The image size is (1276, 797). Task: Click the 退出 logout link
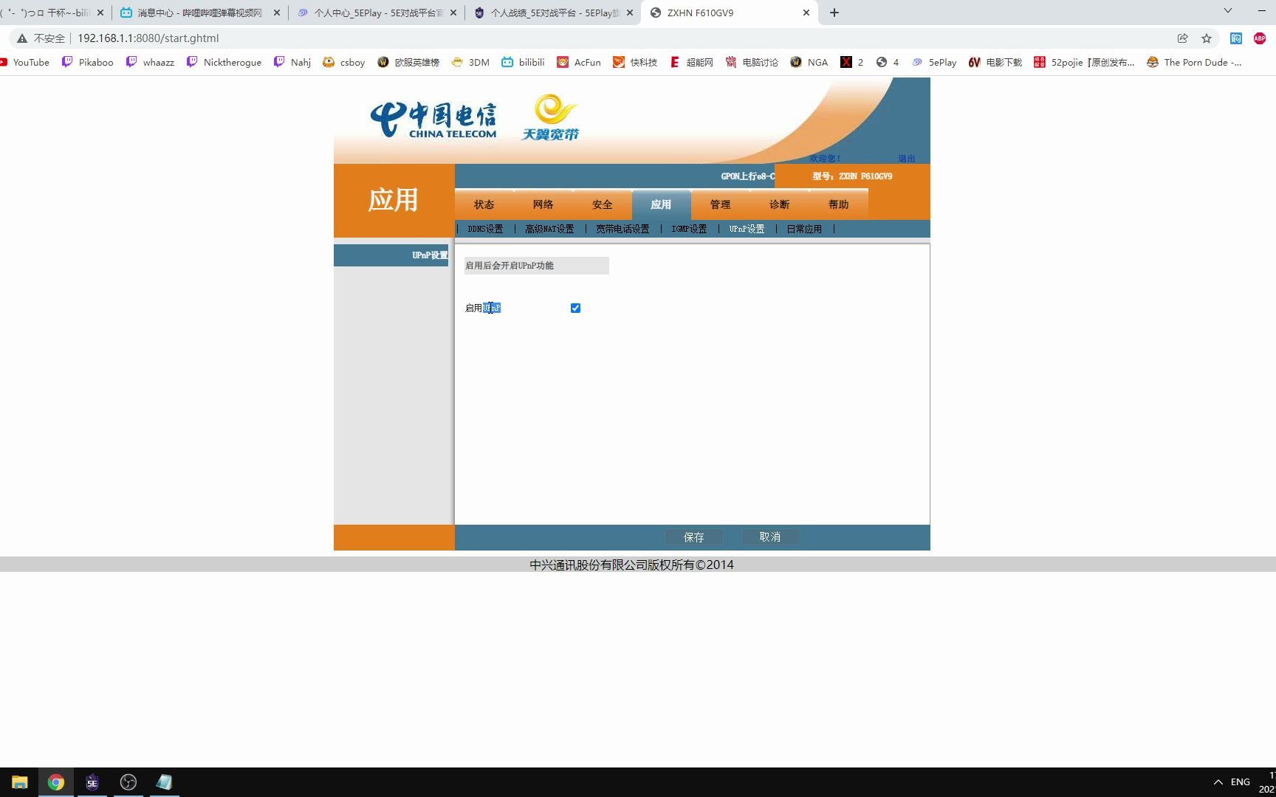click(x=906, y=159)
